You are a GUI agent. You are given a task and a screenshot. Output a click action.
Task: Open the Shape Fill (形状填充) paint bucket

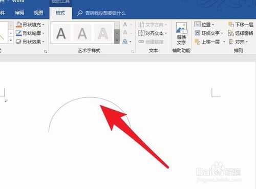[19, 25]
